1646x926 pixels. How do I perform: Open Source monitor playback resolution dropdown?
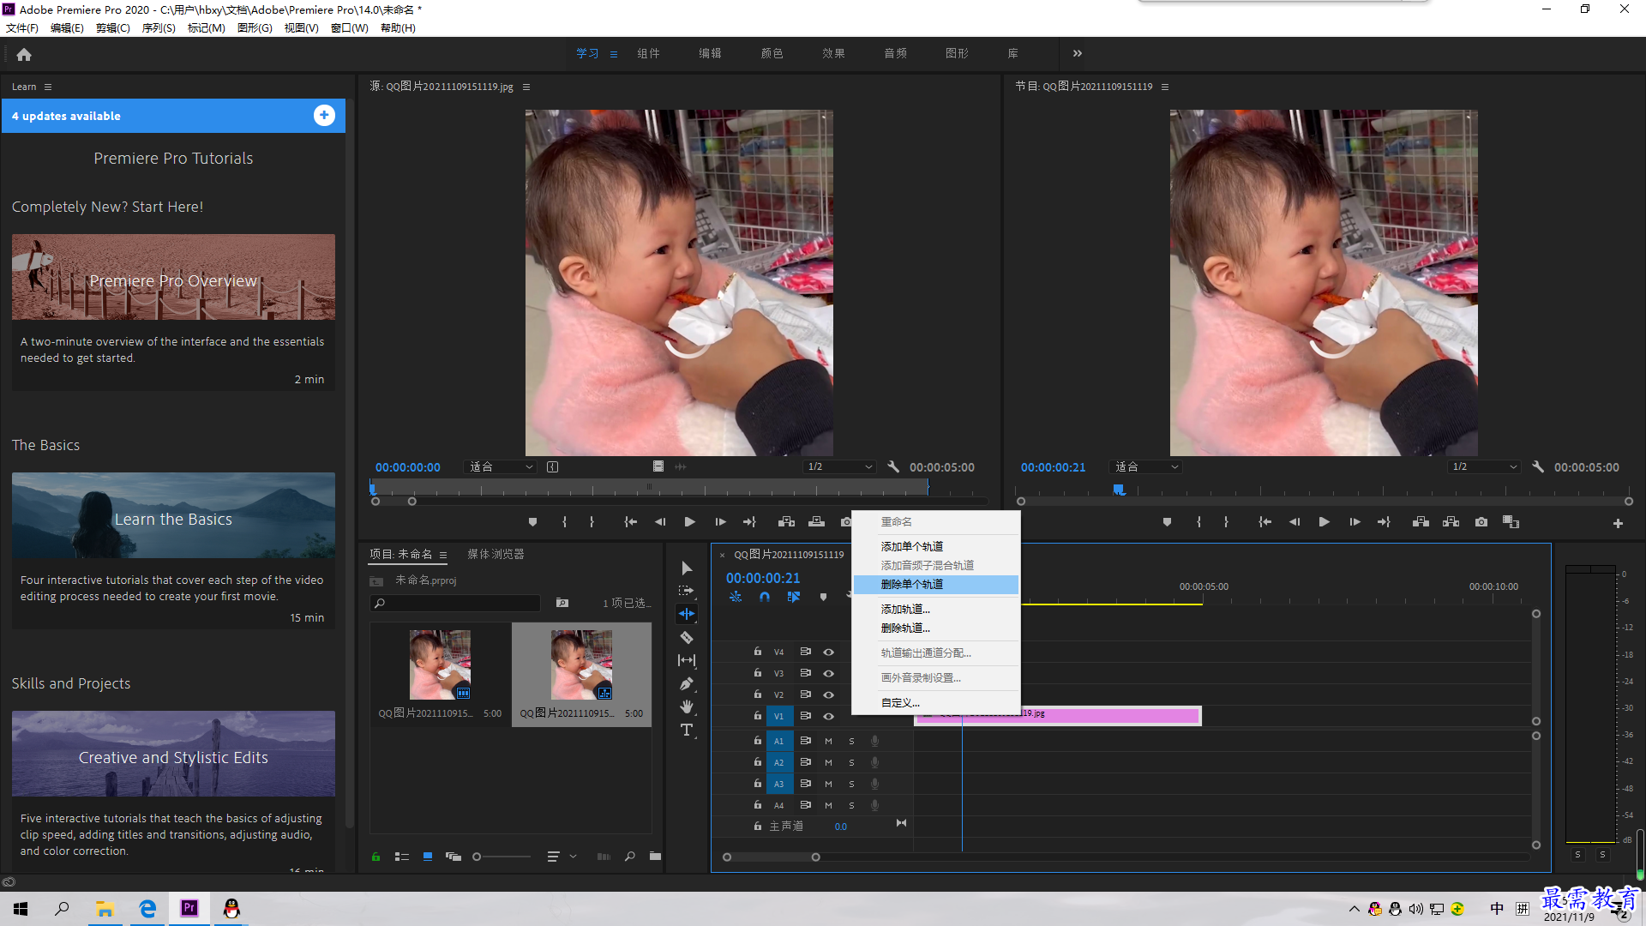point(840,466)
